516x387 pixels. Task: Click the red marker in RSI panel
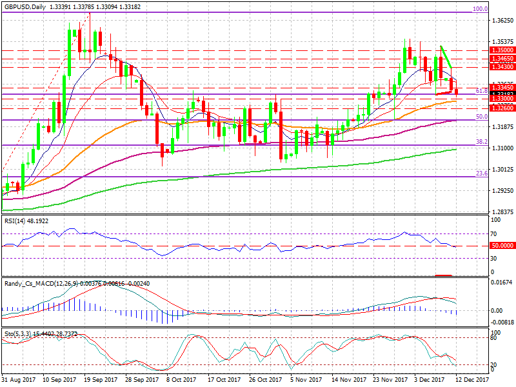click(443, 275)
